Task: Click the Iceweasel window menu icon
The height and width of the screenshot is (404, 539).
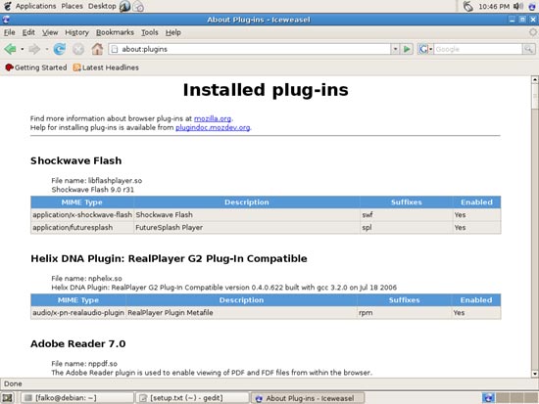Action: click(6, 20)
